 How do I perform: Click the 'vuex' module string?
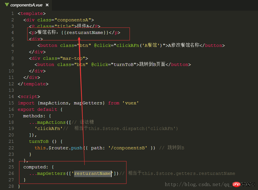[131, 103]
